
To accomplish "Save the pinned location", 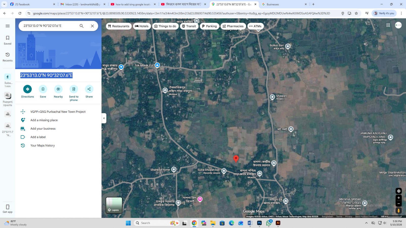I will (x=43, y=91).
